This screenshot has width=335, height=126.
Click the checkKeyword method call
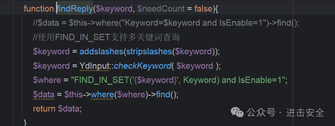142,66
